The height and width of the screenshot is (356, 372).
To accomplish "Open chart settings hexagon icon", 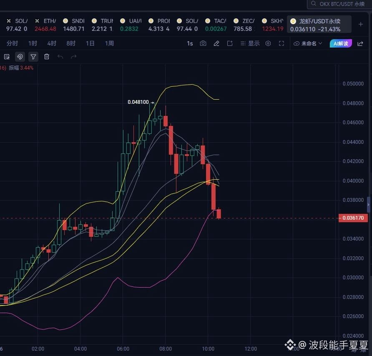I will pyautogui.click(x=268, y=43).
